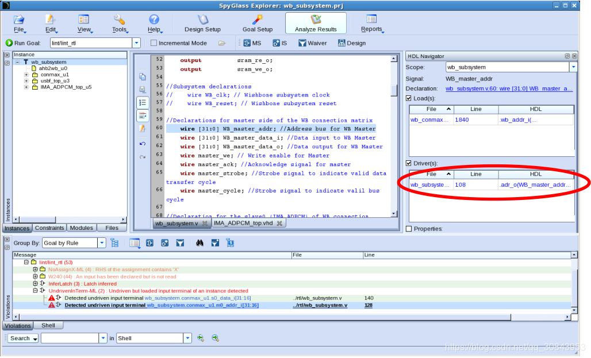Screen dimensions: 591x358
Task: Click the message list view icon in violations toolbar
Action: click(x=135, y=243)
